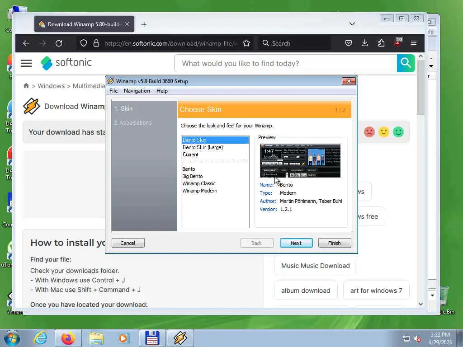The width and height of the screenshot is (463, 347).
Task: Click Windows breadcrumb link
Action: pos(51,86)
